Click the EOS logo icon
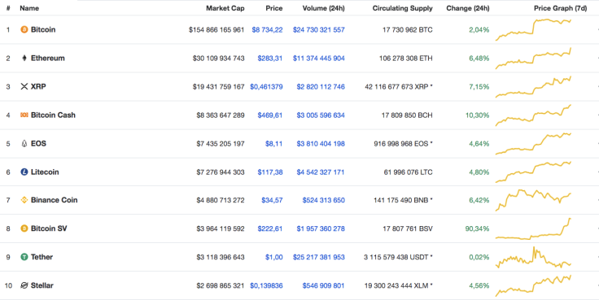The width and height of the screenshot is (599, 300). [x=24, y=144]
